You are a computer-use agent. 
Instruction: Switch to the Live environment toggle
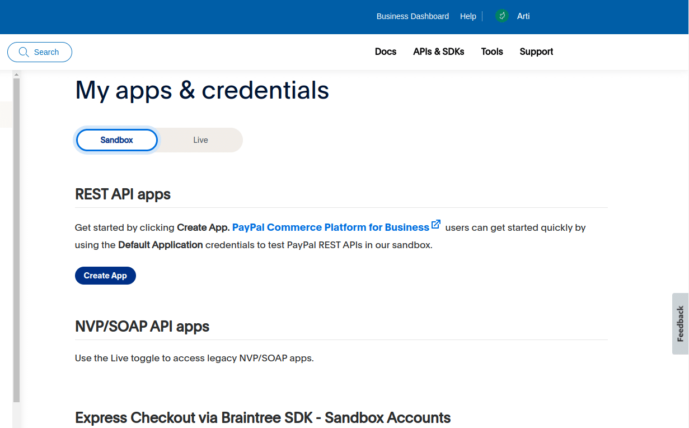[200, 140]
